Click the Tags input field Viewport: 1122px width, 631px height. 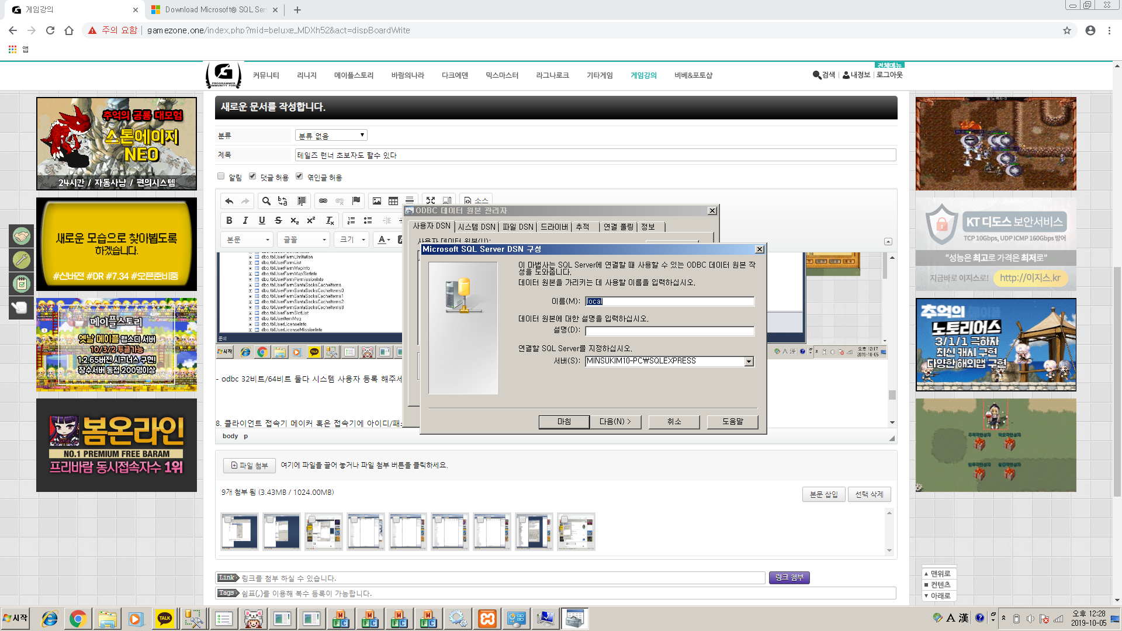(x=555, y=593)
